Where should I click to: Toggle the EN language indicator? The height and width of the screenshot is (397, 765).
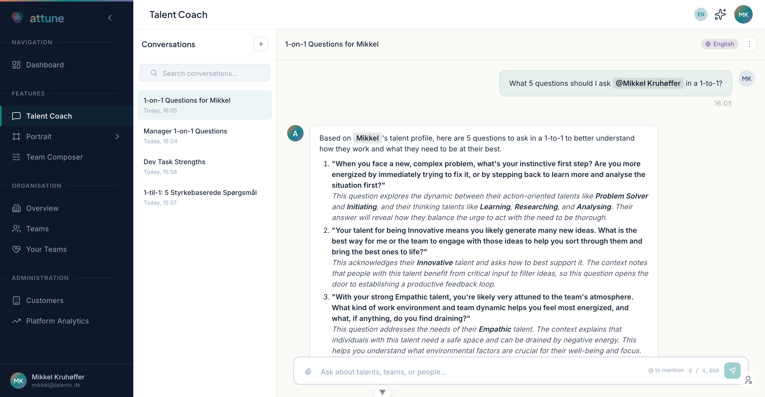701,14
